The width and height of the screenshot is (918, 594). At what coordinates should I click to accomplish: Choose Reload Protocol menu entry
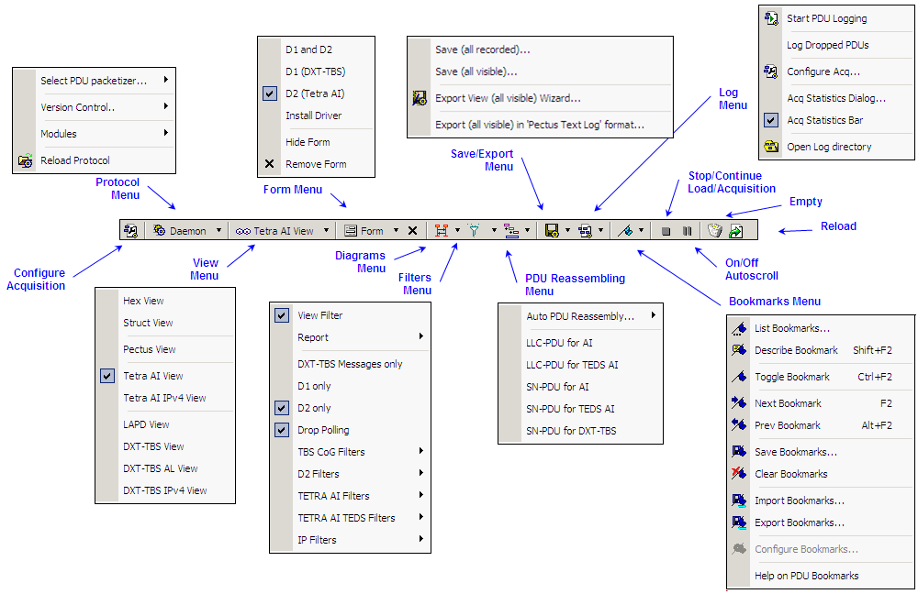click(x=74, y=160)
